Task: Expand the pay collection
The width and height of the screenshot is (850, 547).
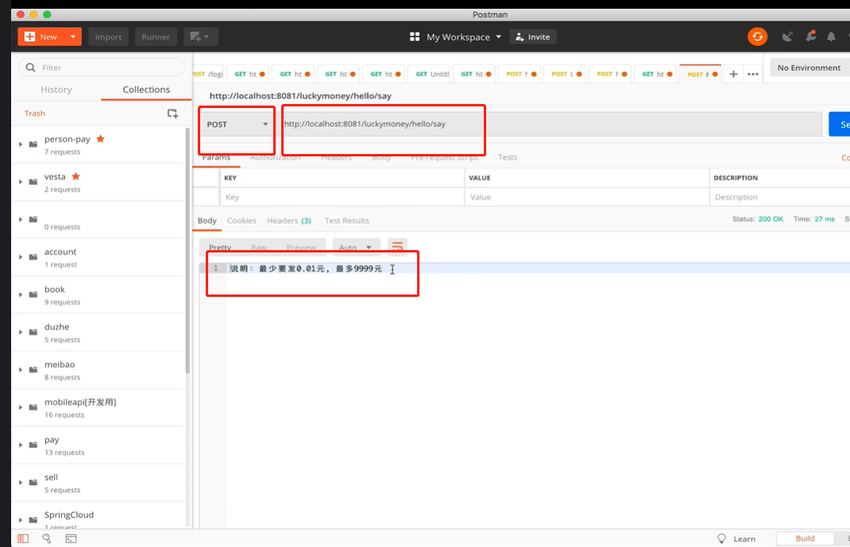Action: (x=21, y=445)
